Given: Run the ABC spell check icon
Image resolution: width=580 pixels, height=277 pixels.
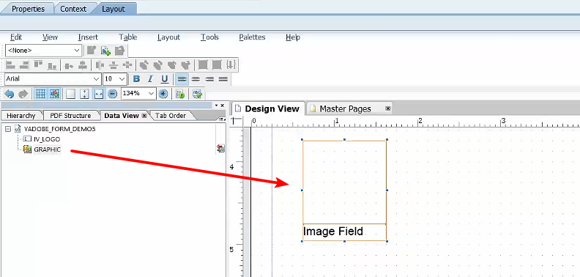Looking at the screenshot, I should pos(198,94).
